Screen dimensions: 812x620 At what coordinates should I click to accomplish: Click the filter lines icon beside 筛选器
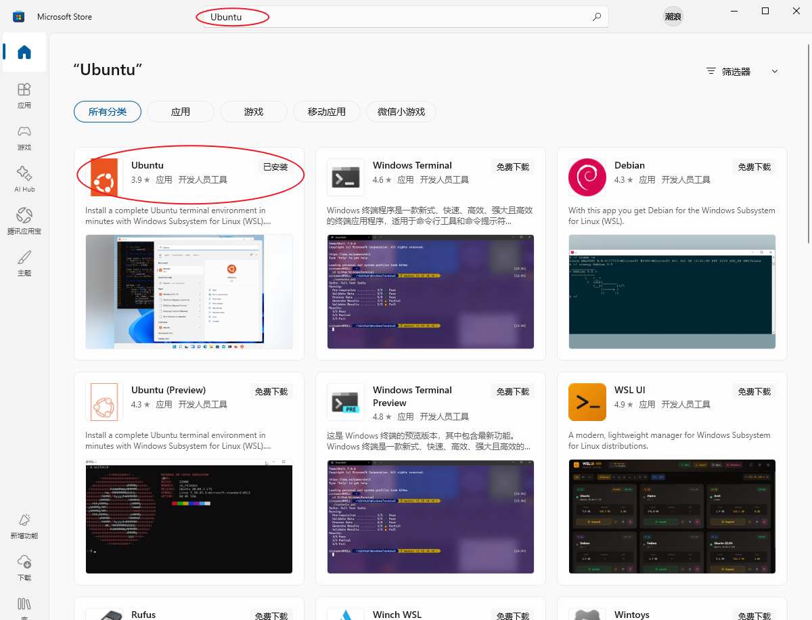[x=711, y=71]
